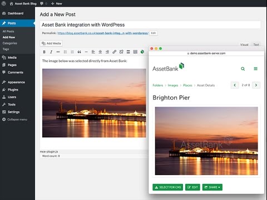267x200 pixels.
Task: Insert the Read More tag
Action: point(128,52)
